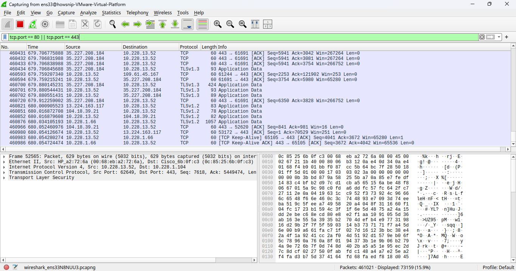Clear the display filter with the X button
516x271 pixels.
click(x=482, y=37)
